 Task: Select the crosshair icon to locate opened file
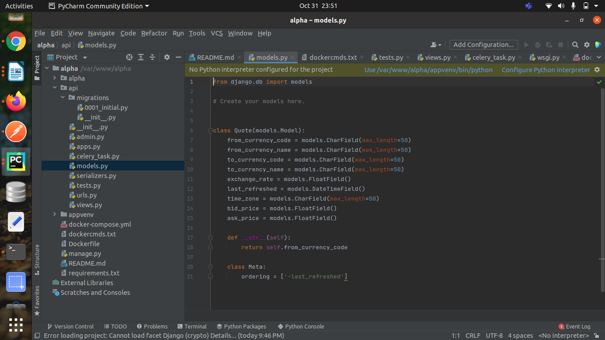[129, 57]
